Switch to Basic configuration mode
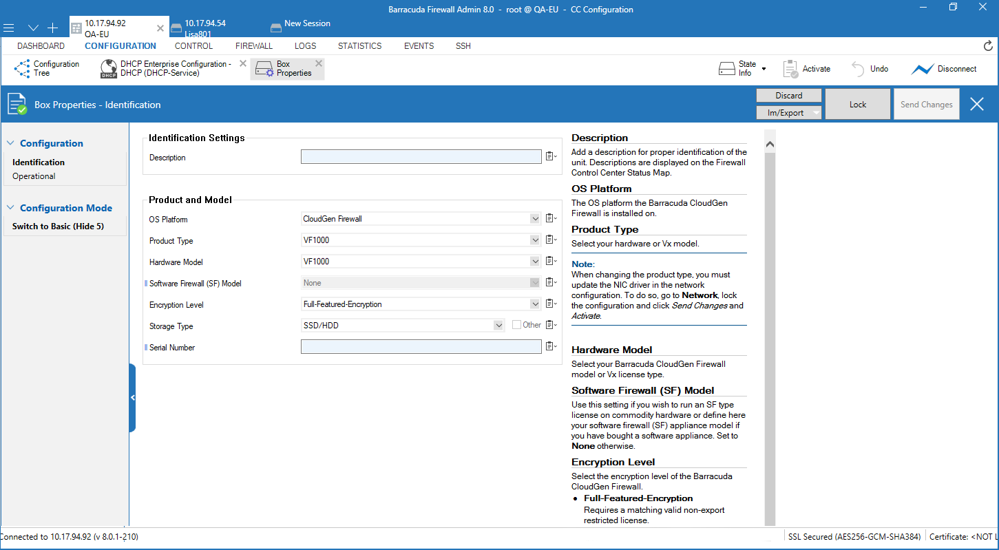The height and width of the screenshot is (550, 999). (x=58, y=226)
